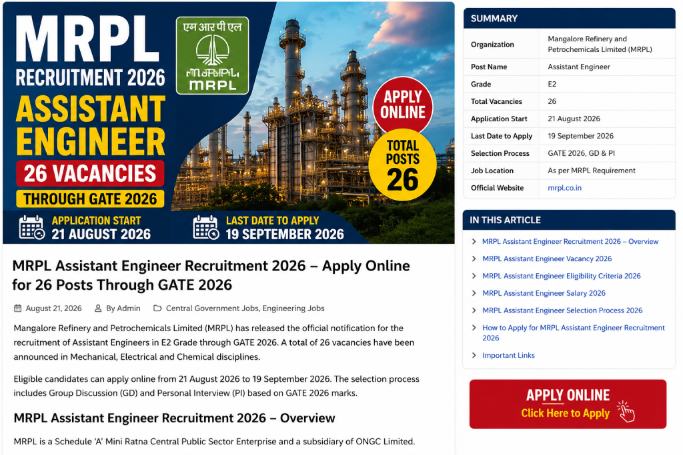Jump to Important Links section

pos(508,355)
